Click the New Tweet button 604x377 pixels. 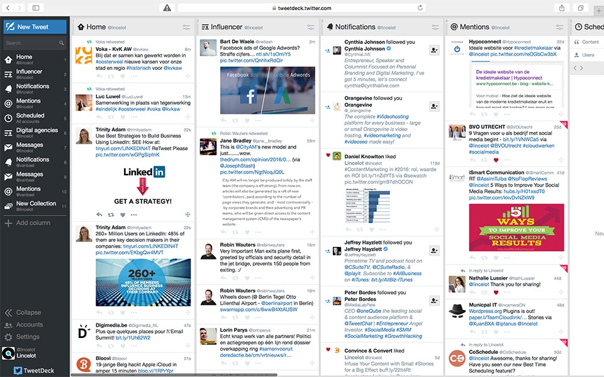(x=35, y=27)
